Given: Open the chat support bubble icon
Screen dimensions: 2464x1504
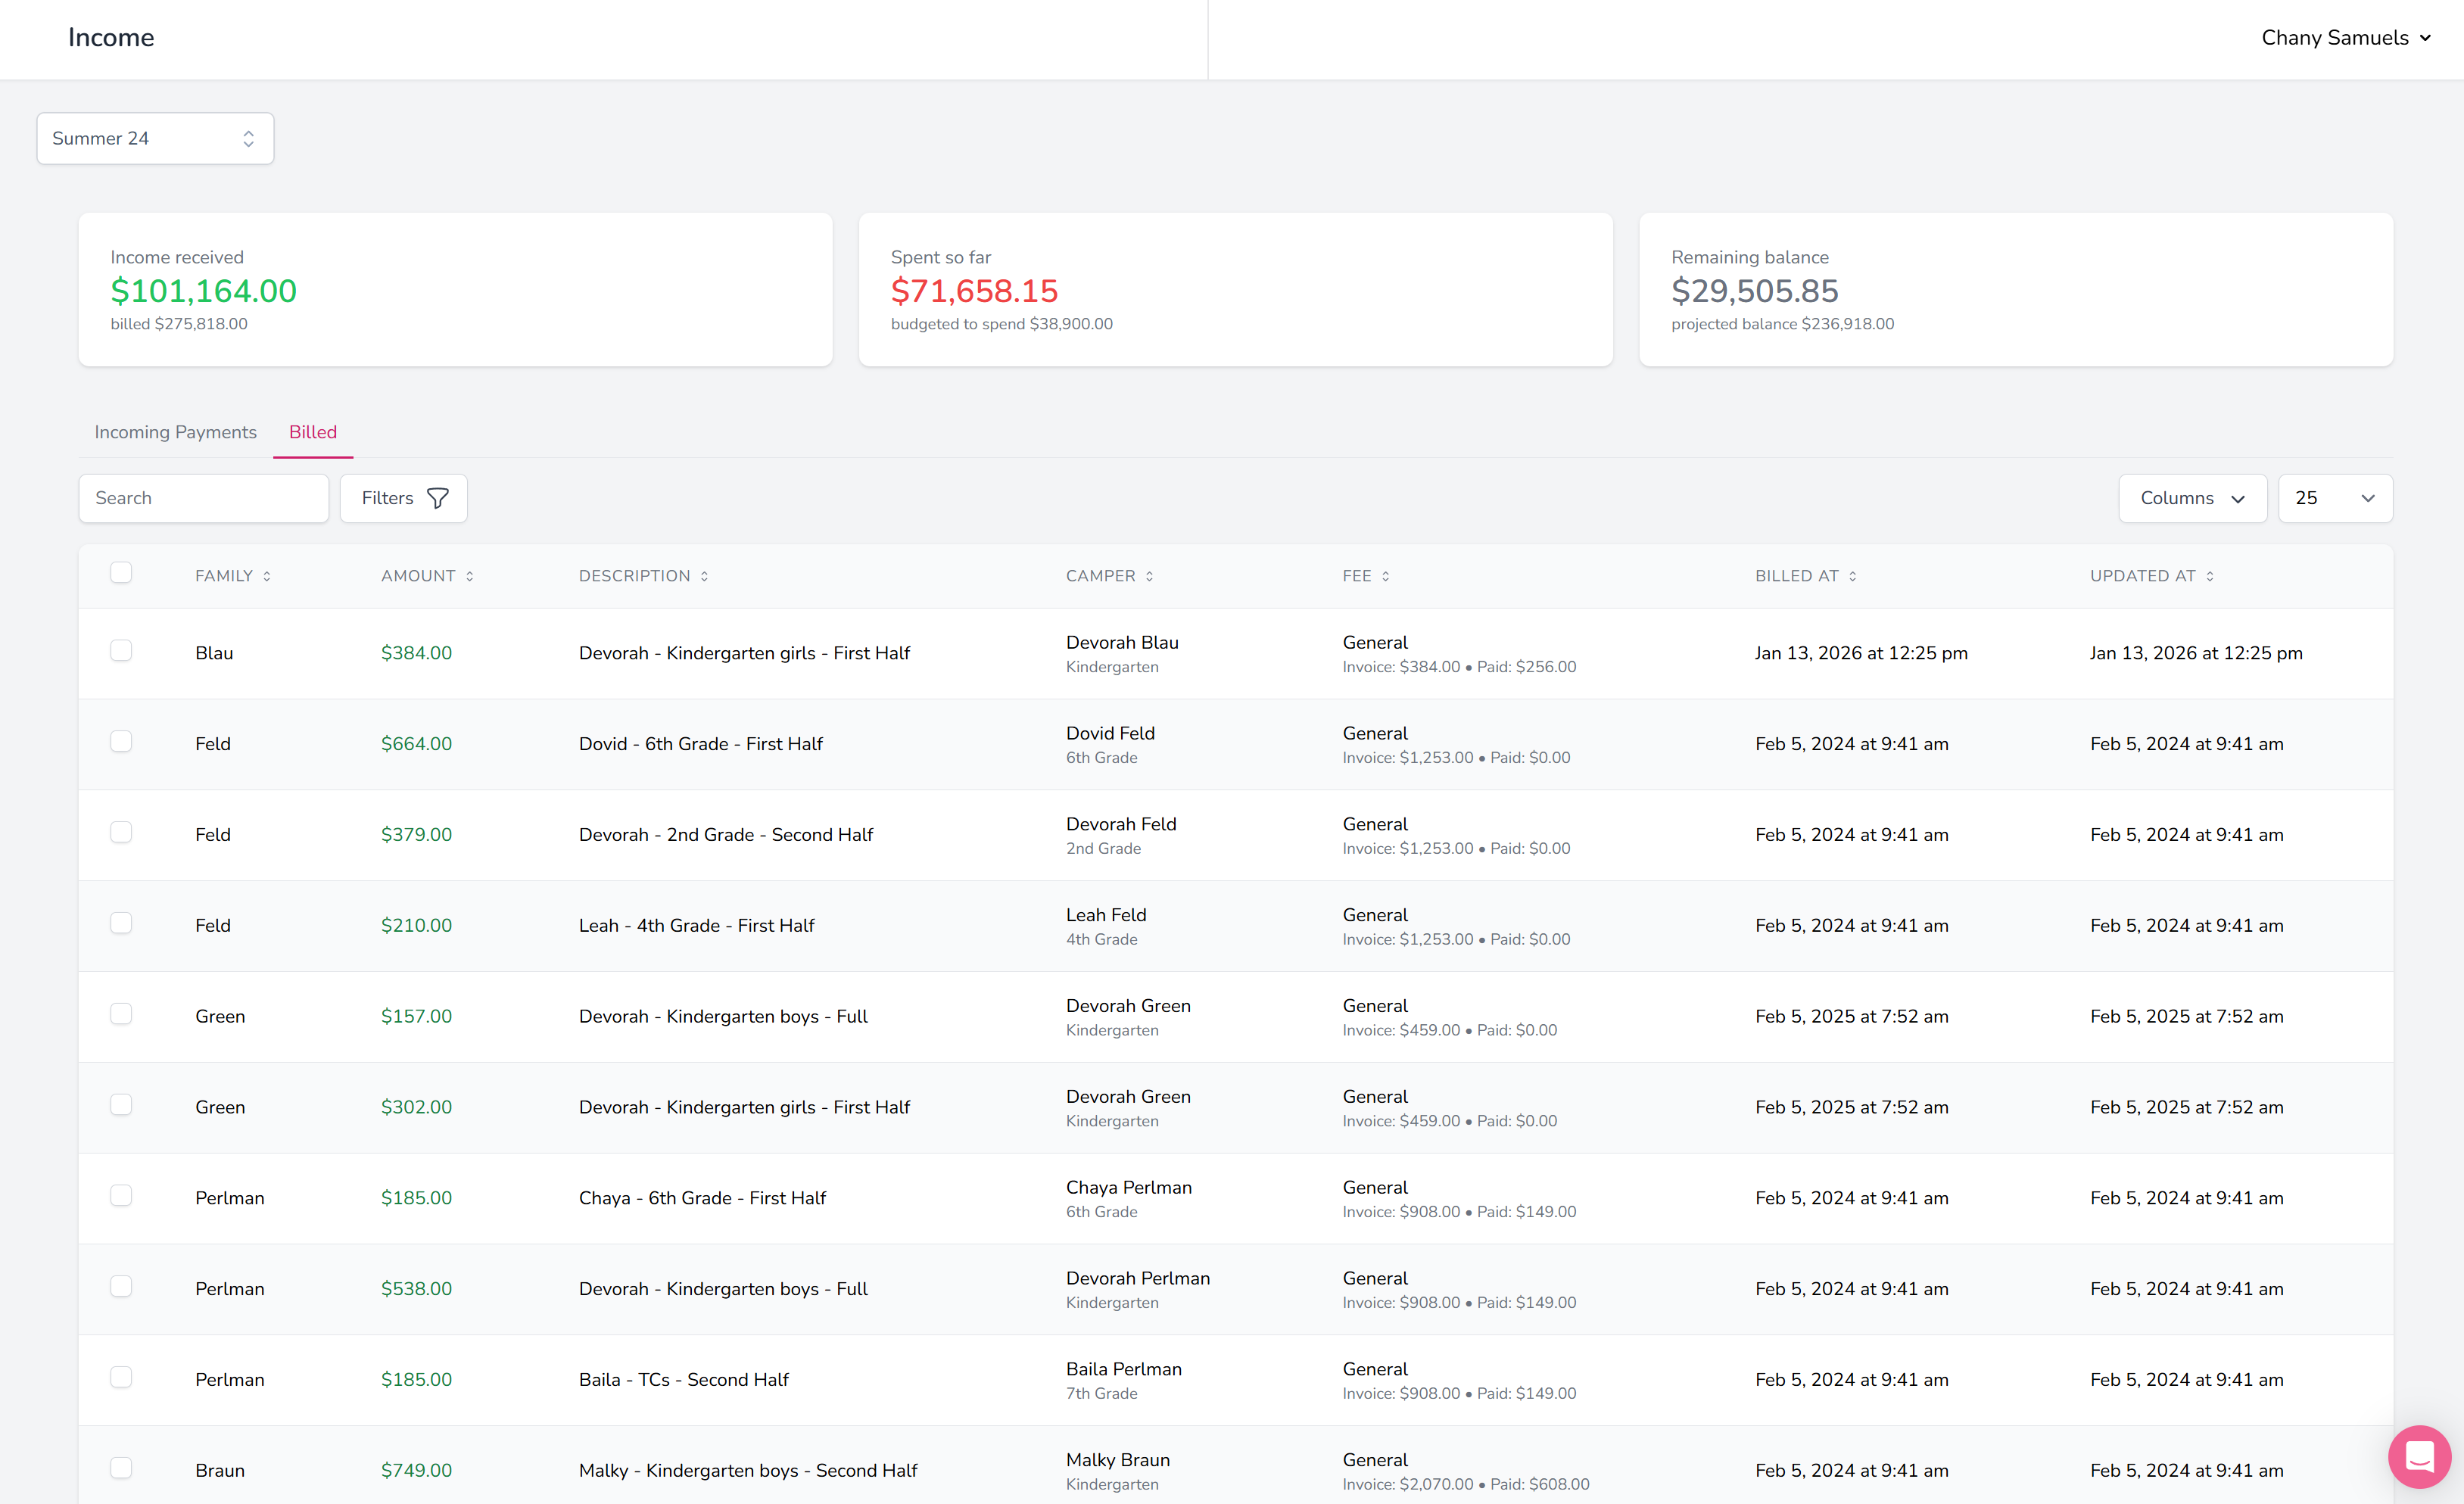Looking at the screenshot, I should coord(2419,1456).
